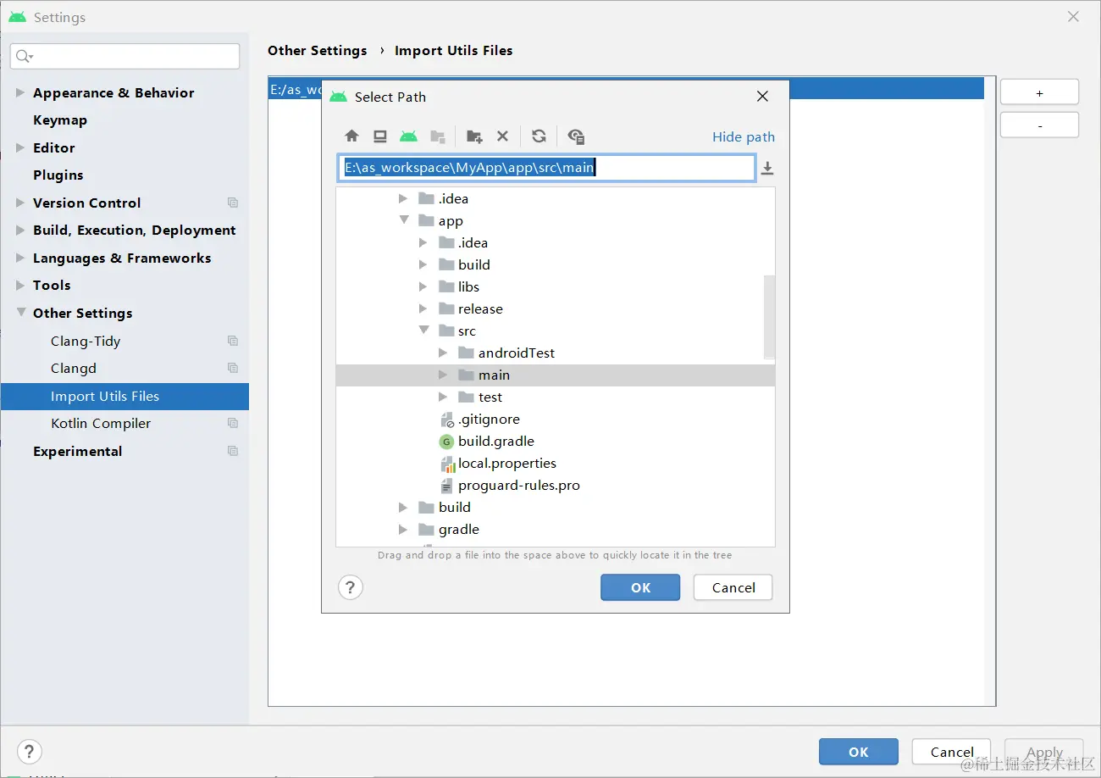The image size is (1101, 778).
Task: Open Keymap settings
Action: click(60, 120)
